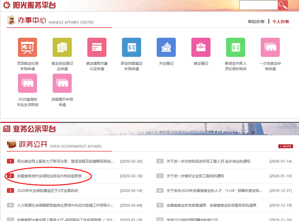Click the + MORE button
Viewport: 299px width, 221px height.
pyautogui.click(x=285, y=146)
